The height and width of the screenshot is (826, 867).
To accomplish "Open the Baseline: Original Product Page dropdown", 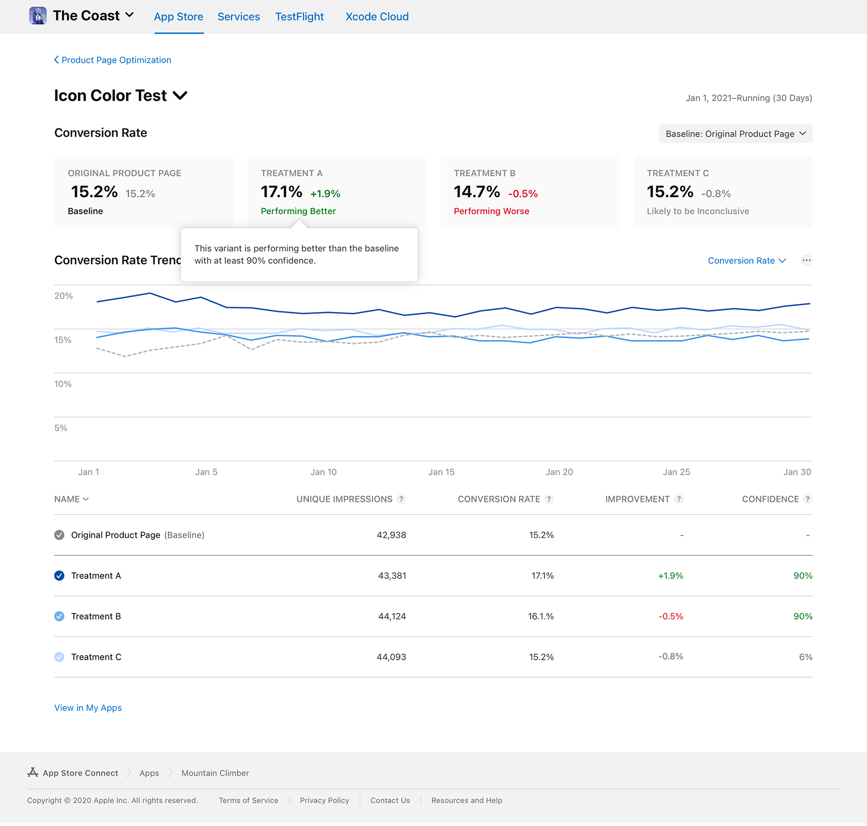I will coord(735,133).
